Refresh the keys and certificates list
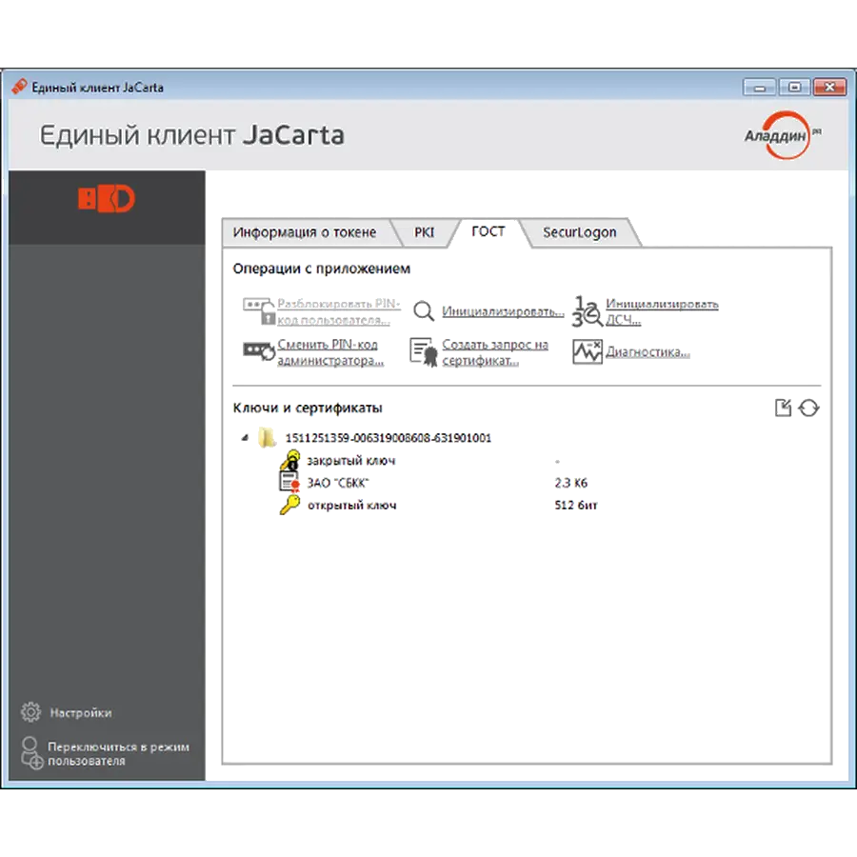Viewport: 857px width, 857px height. (808, 408)
